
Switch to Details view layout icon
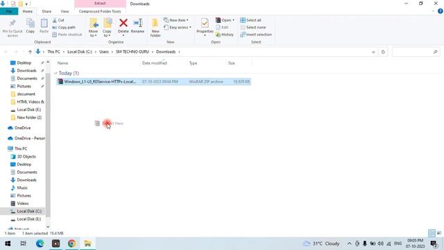click(x=432, y=233)
